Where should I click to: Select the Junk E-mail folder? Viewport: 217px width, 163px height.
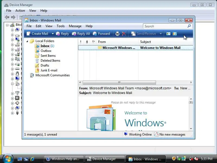click(x=49, y=70)
